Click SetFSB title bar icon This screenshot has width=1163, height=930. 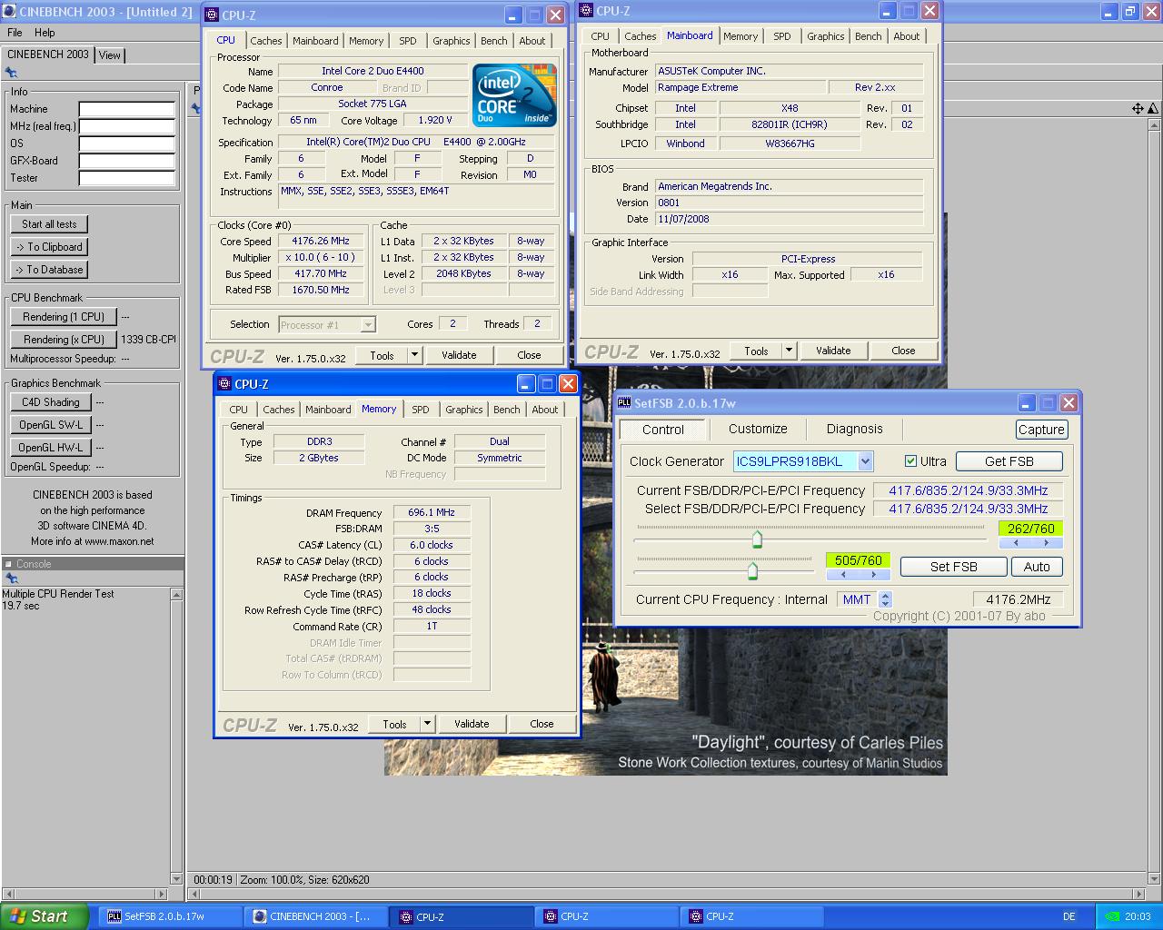[624, 403]
